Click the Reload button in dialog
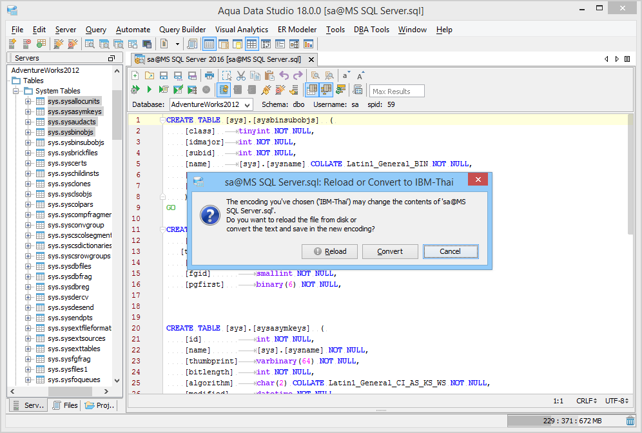This screenshot has width=642, height=433. [329, 251]
